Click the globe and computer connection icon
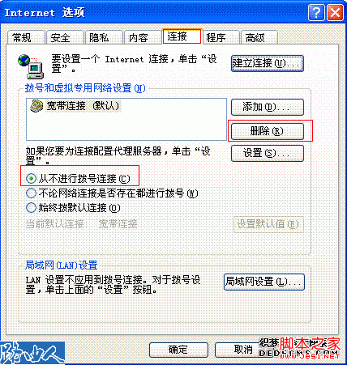The width and height of the screenshot is (347, 365). click(x=31, y=66)
